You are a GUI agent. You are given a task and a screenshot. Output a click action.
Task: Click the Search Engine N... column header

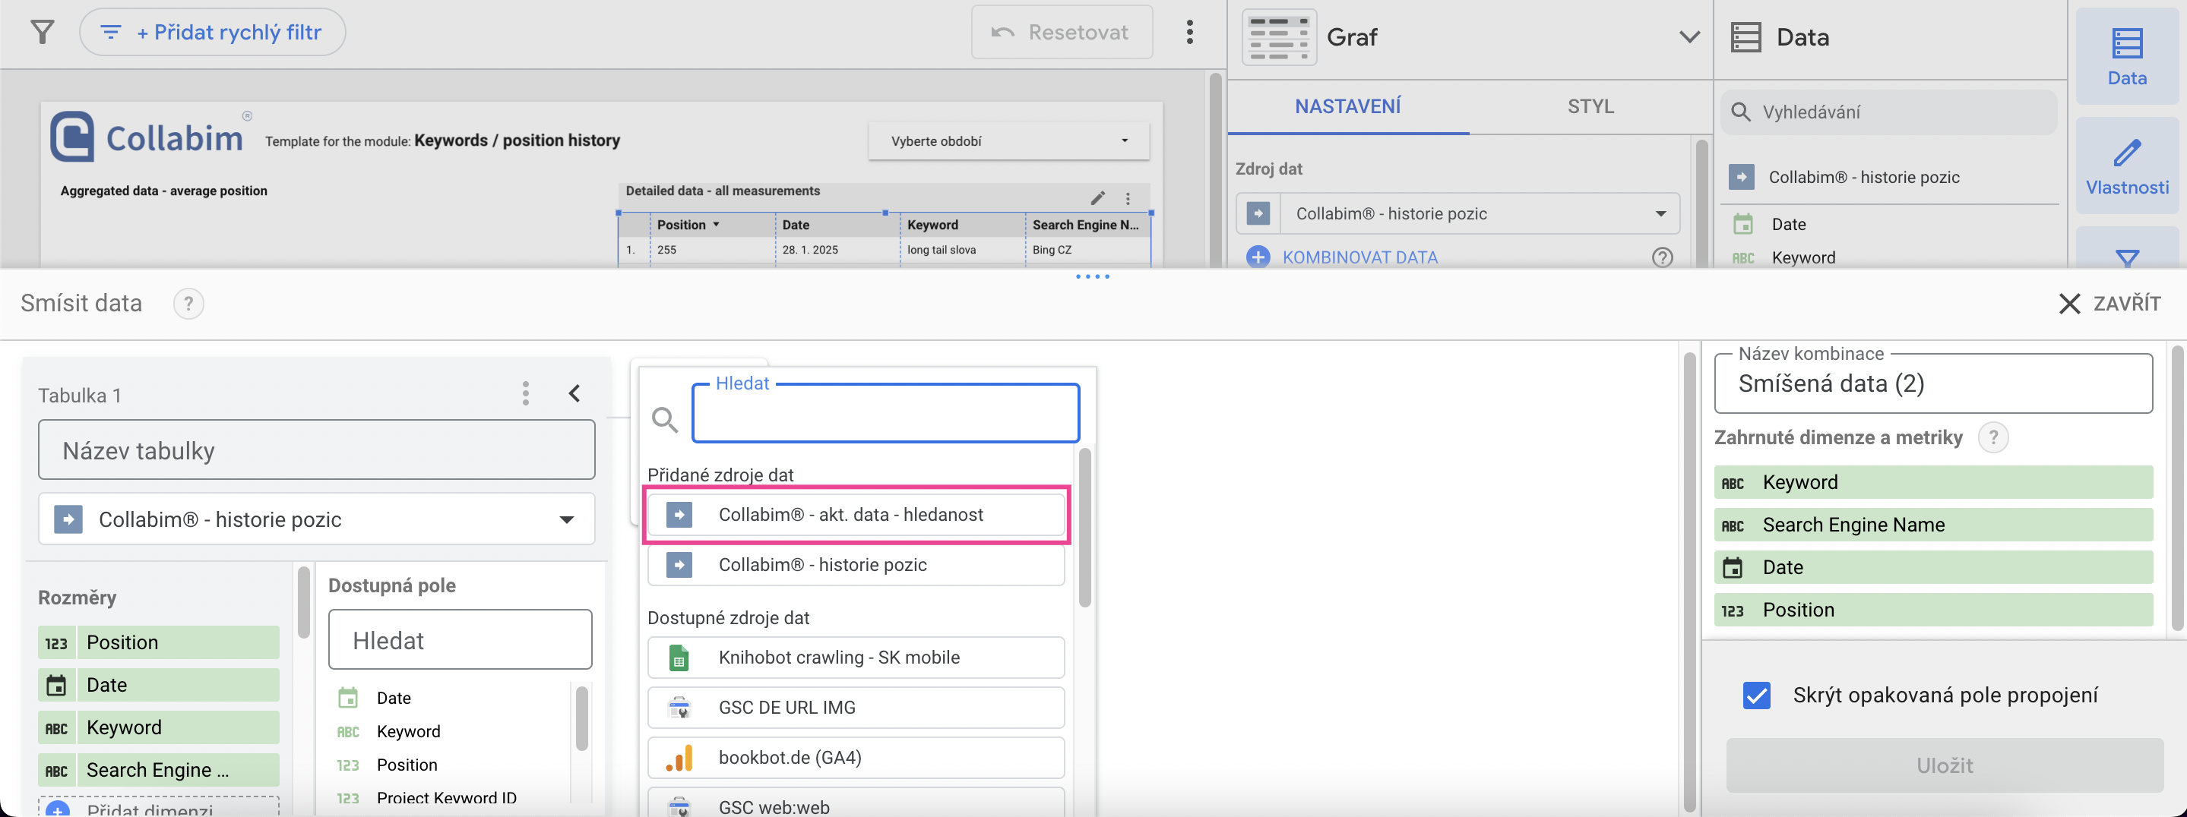click(1085, 225)
